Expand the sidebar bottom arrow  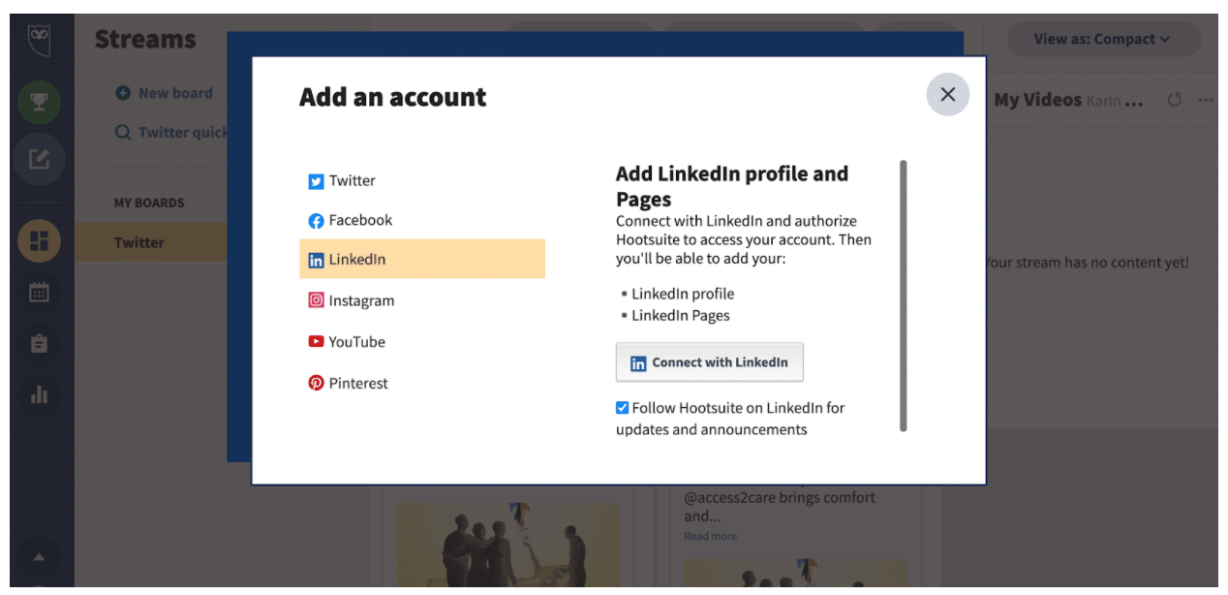40,557
